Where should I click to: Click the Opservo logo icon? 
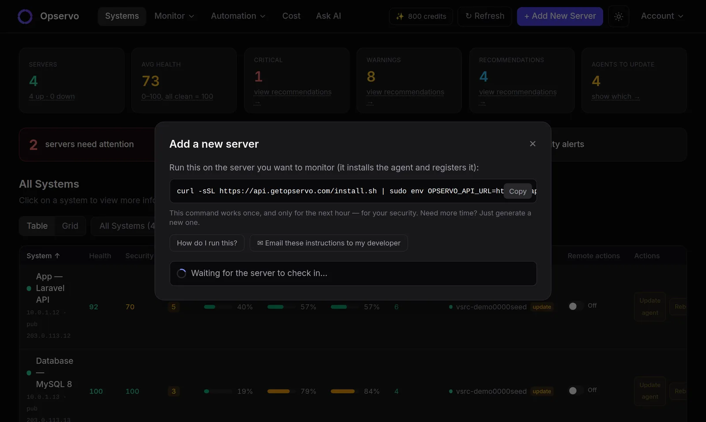[25, 16]
